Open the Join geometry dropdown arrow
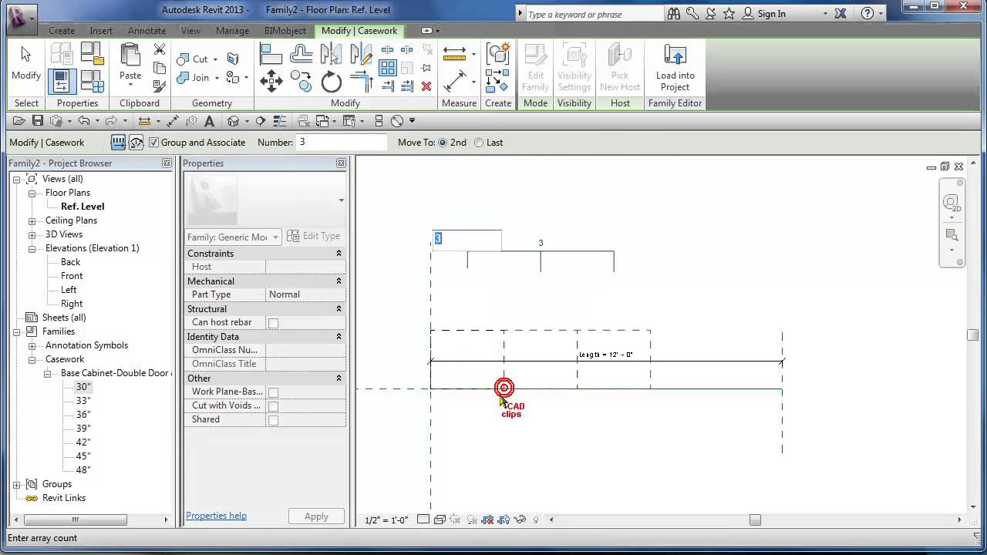The image size is (987, 555). [x=217, y=78]
